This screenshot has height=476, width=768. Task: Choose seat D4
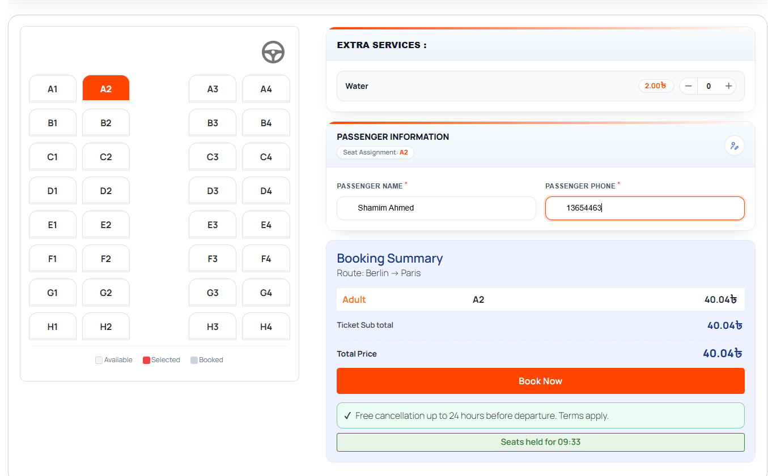266,191
